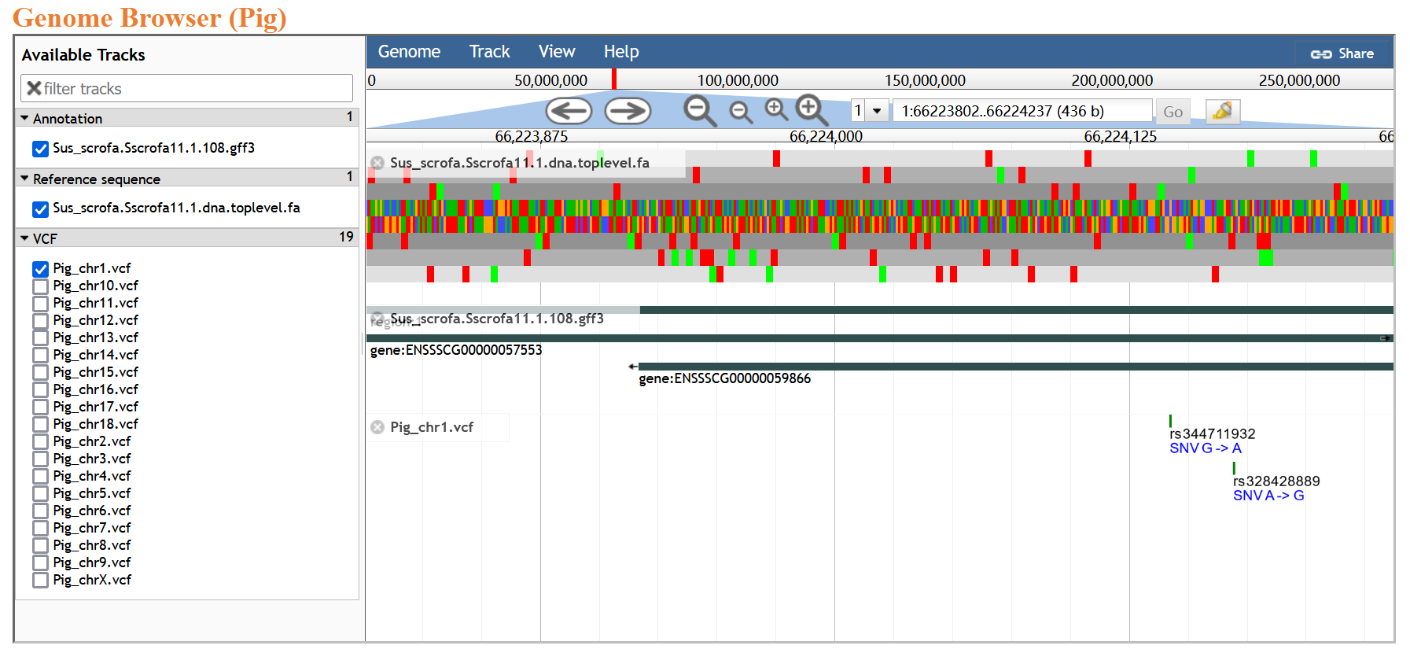Enable the Pig_chr10.vcf track
The width and height of the screenshot is (1410, 649).
41,286
